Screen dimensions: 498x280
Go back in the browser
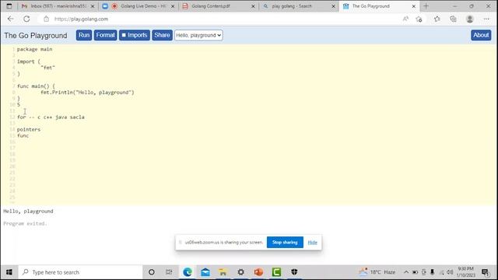tap(10, 19)
